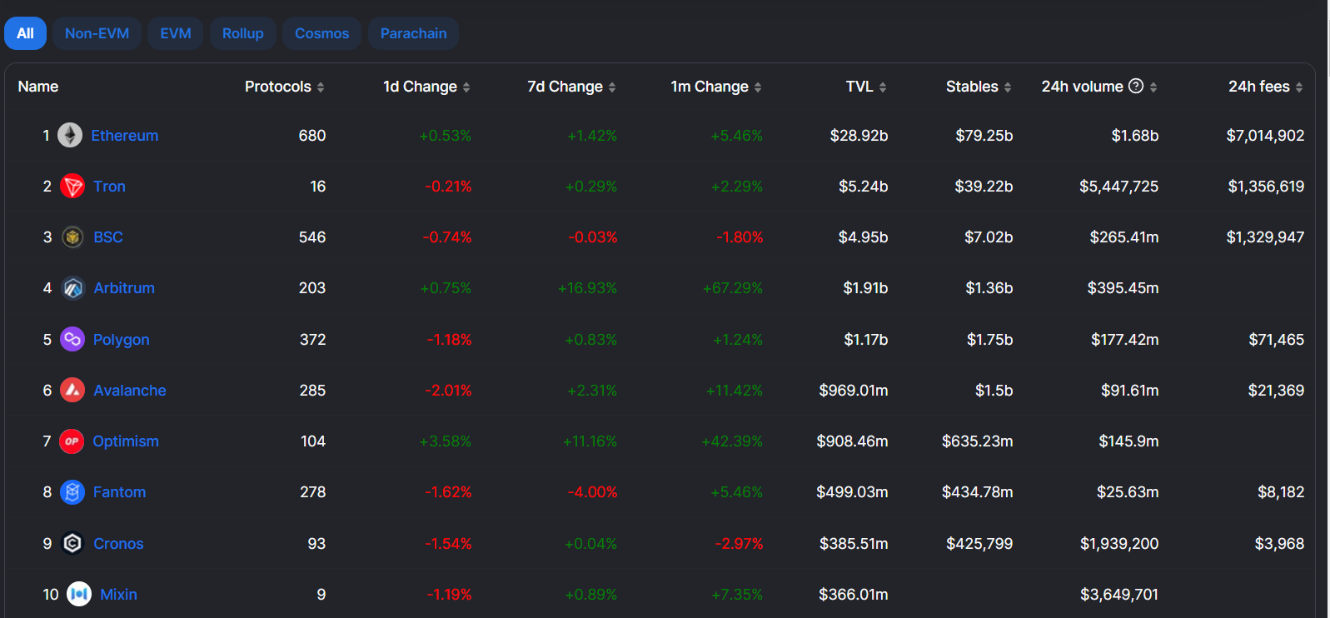Show Parachain chains tab

click(x=413, y=33)
